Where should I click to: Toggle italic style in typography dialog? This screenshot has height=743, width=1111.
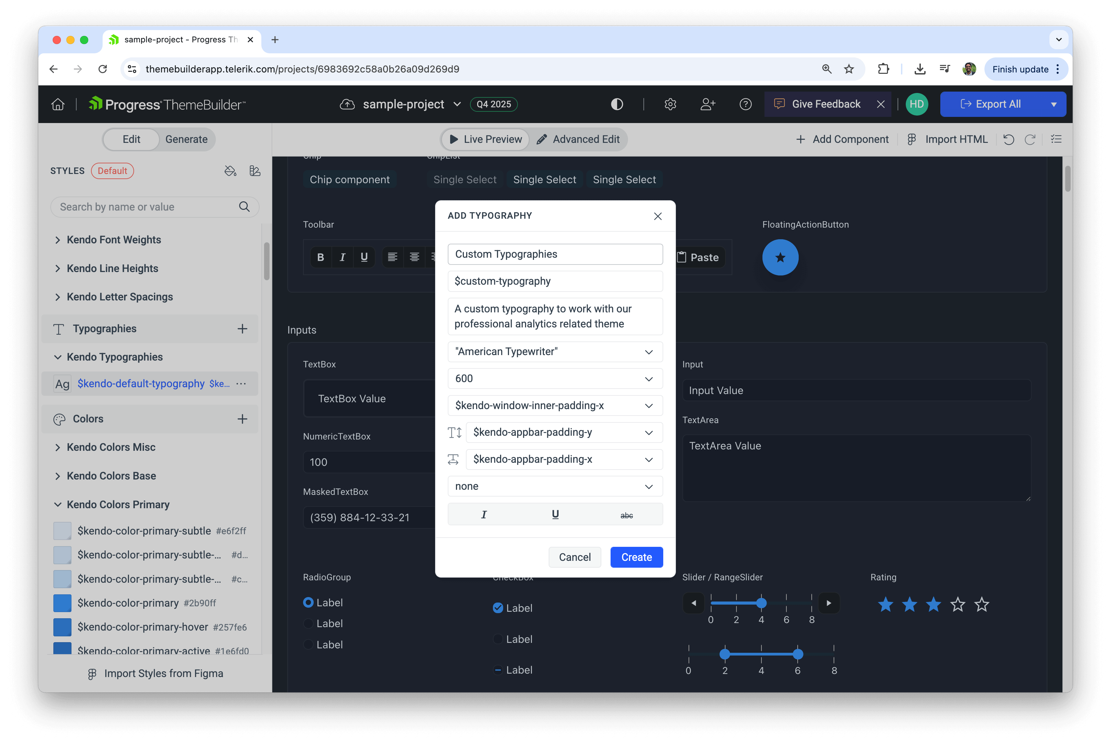484,515
